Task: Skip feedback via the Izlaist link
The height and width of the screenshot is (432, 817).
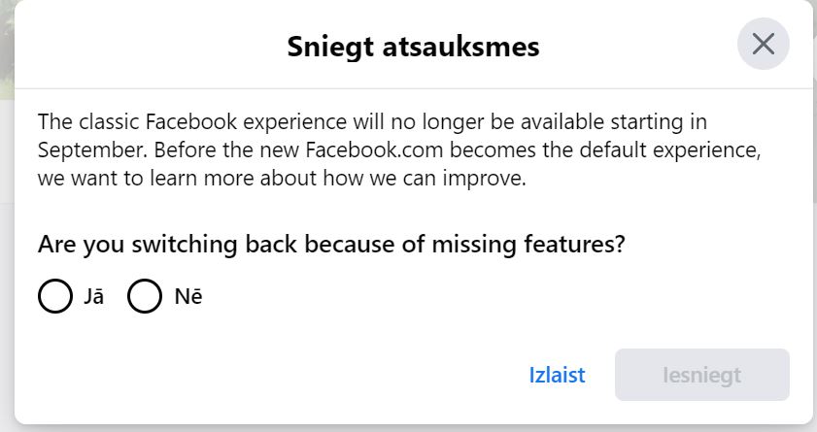Action: pyautogui.click(x=557, y=375)
